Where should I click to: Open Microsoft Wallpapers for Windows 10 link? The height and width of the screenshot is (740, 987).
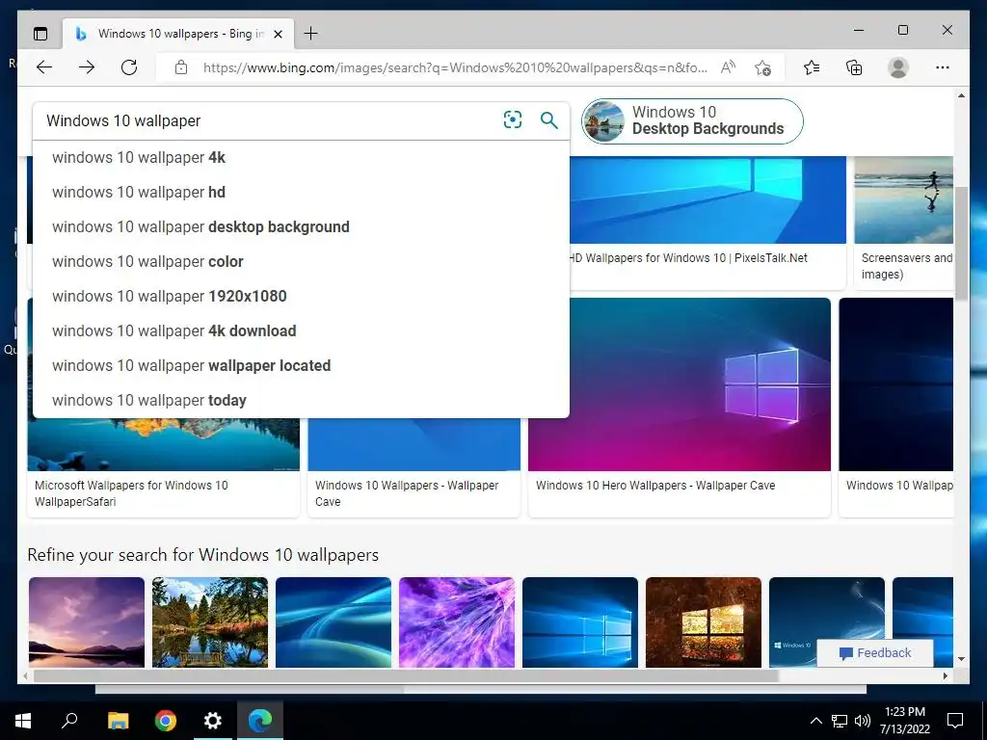pos(131,493)
